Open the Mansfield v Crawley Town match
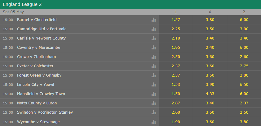 [x=41, y=94]
